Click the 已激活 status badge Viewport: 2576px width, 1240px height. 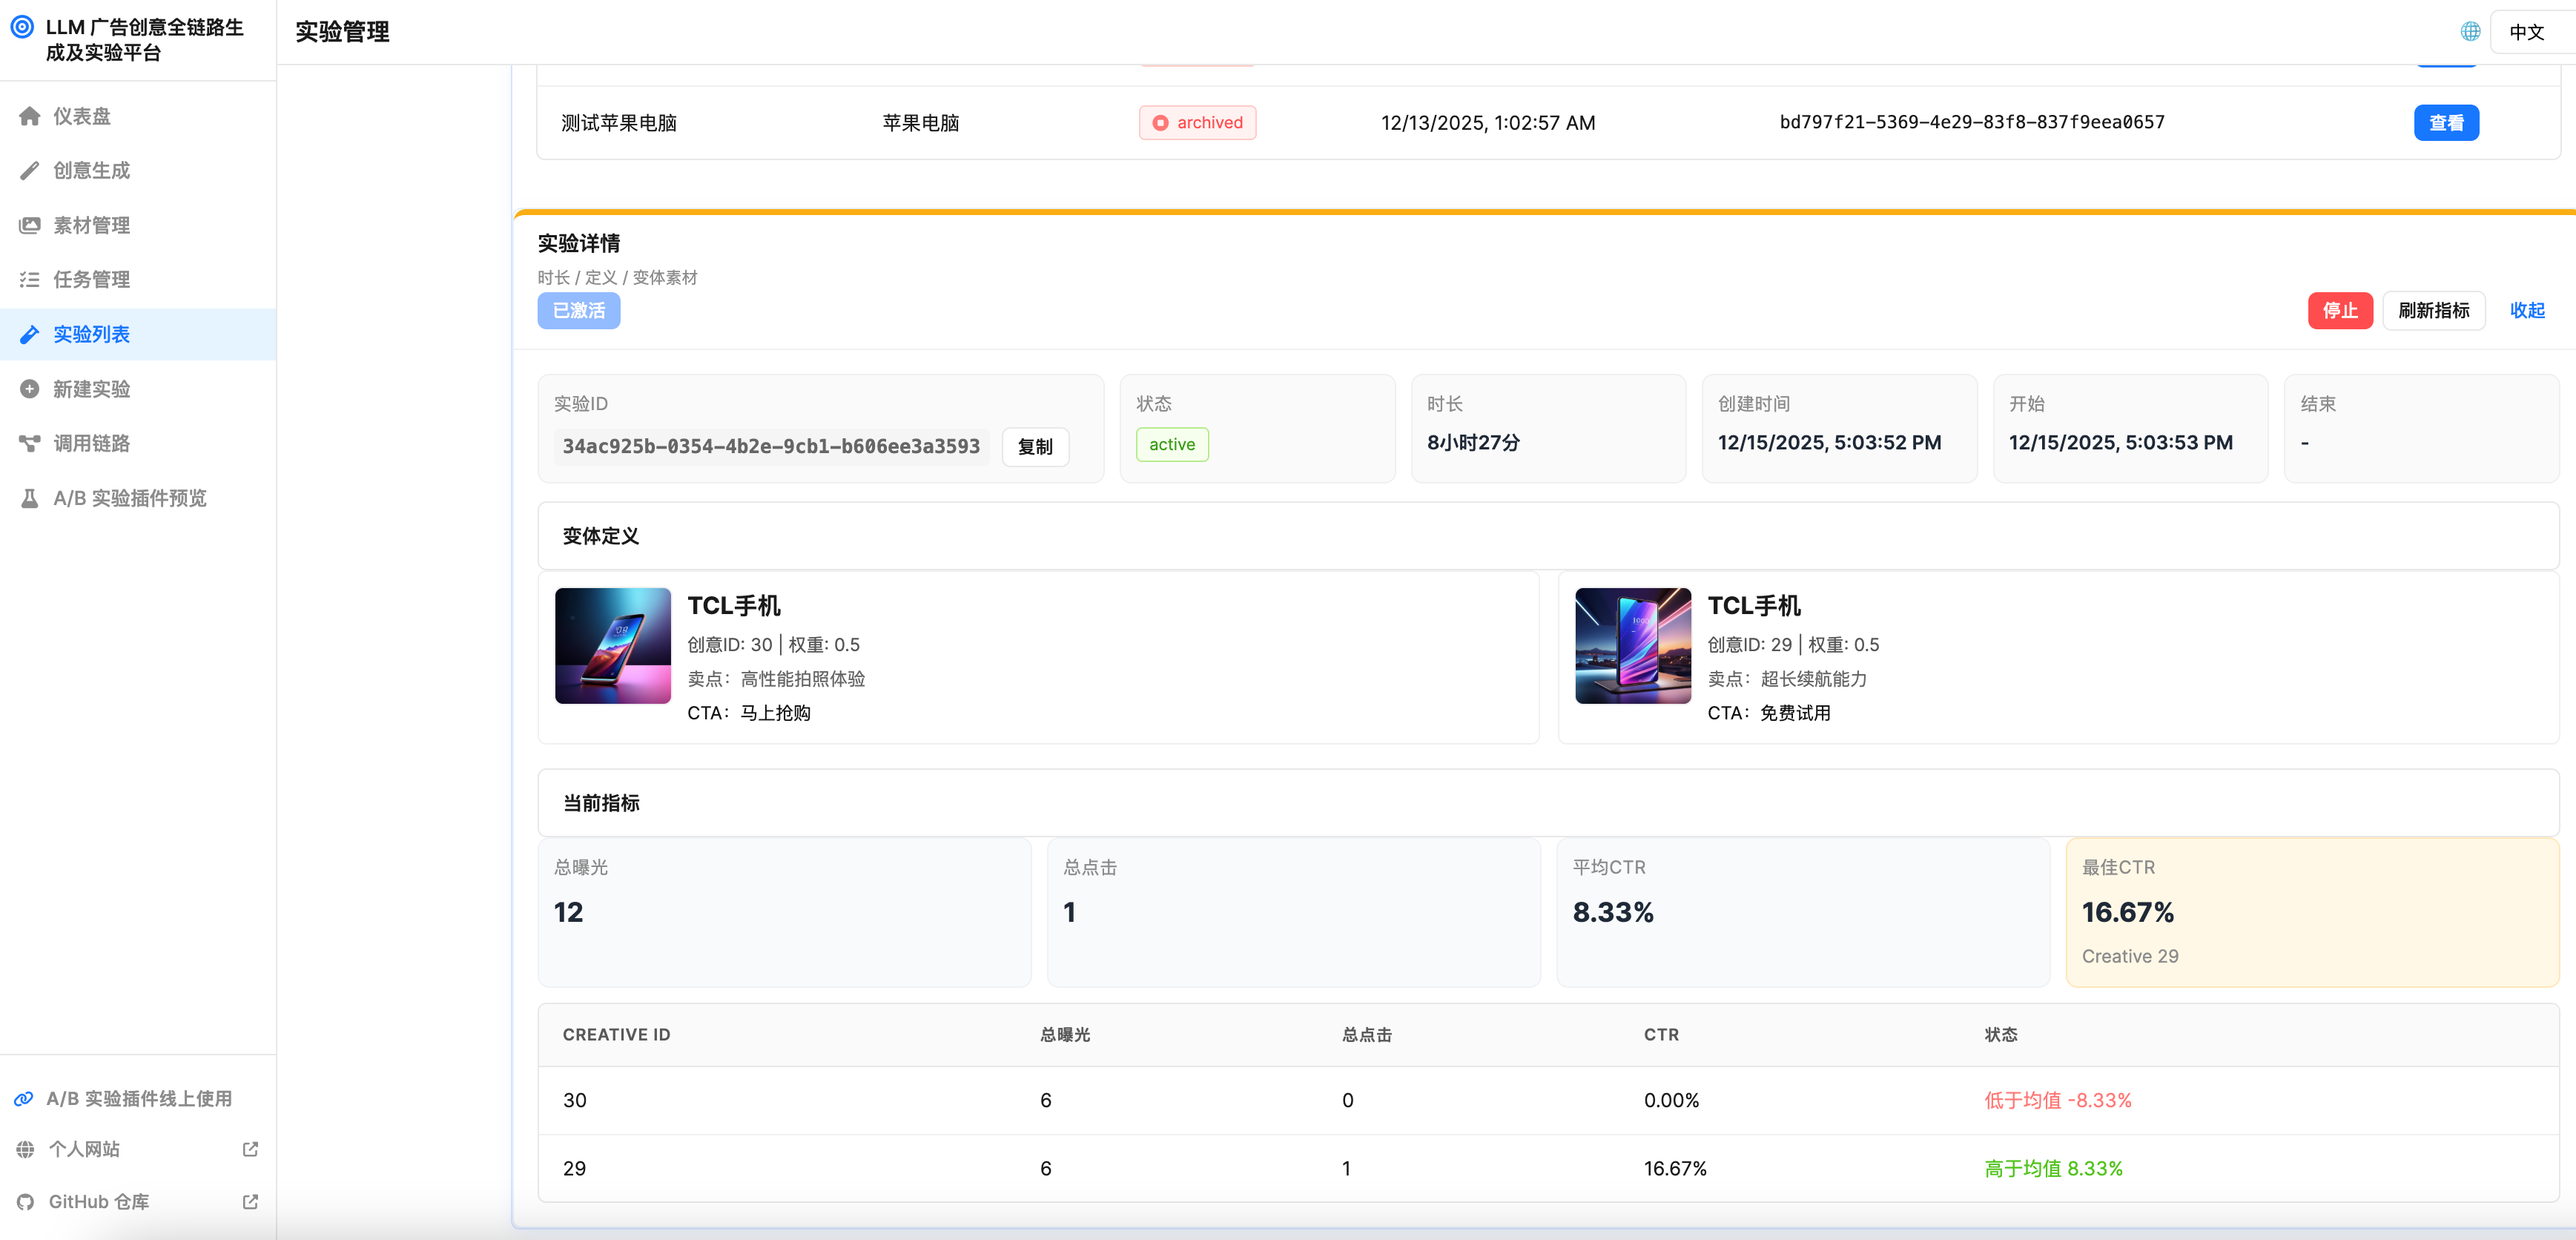tap(579, 311)
